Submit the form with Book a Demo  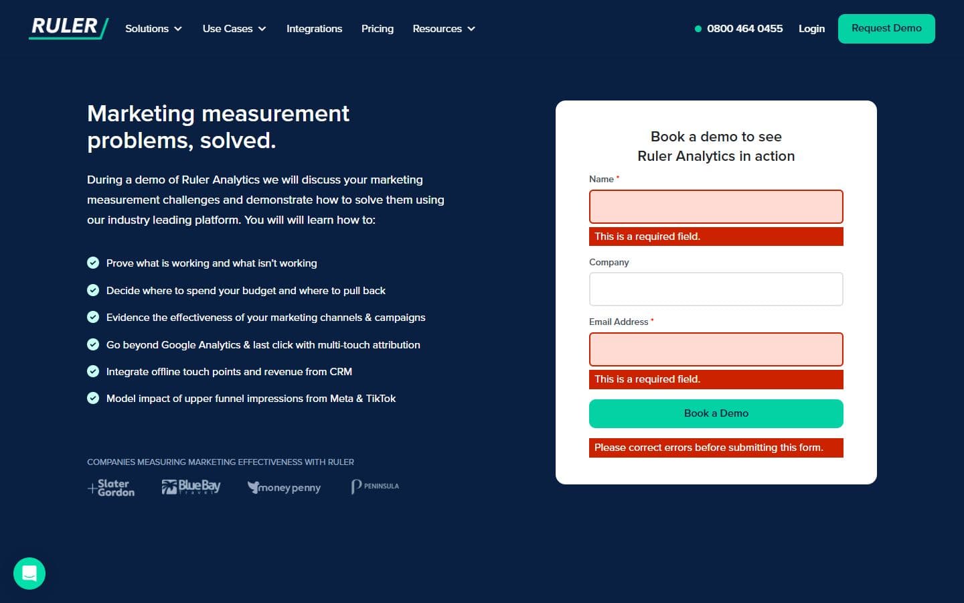click(x=716, y=413)
